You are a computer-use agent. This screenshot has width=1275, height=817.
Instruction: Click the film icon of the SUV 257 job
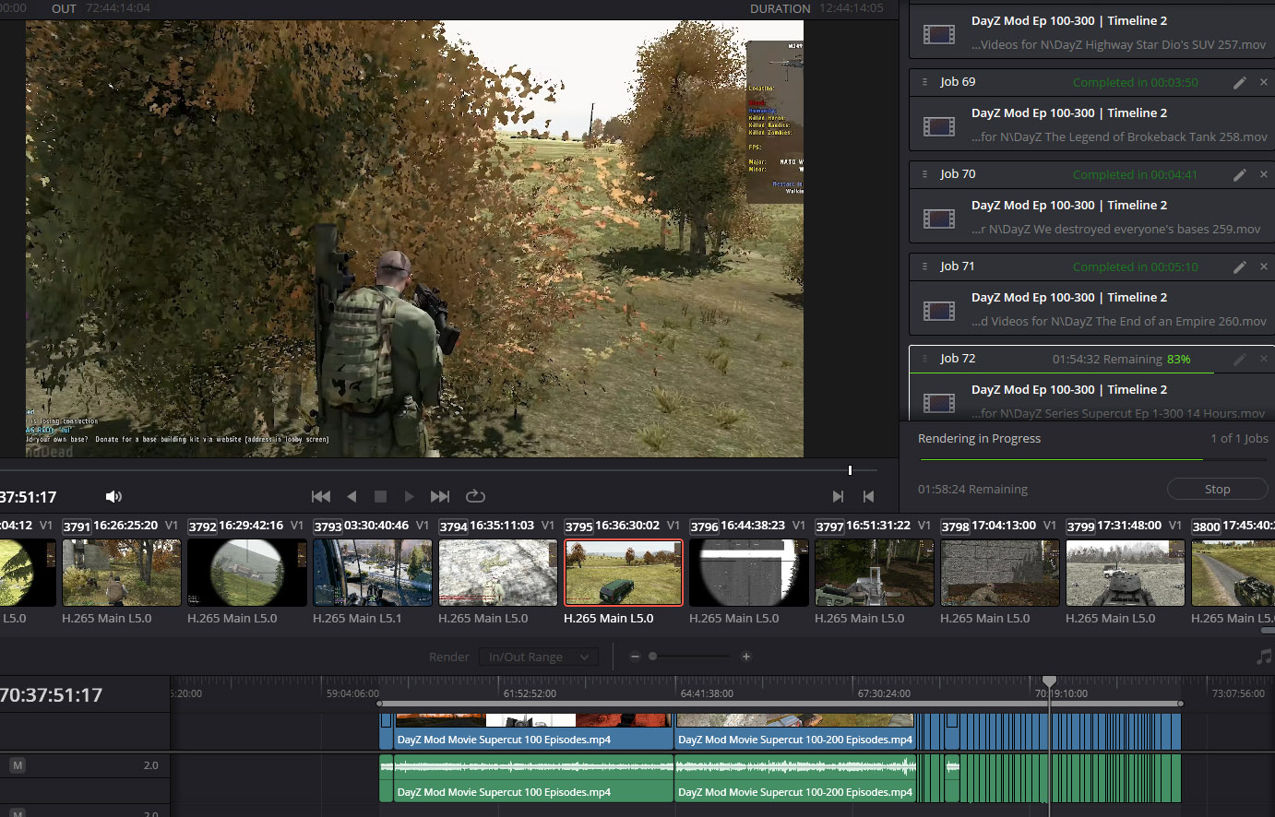pos(939,34)
